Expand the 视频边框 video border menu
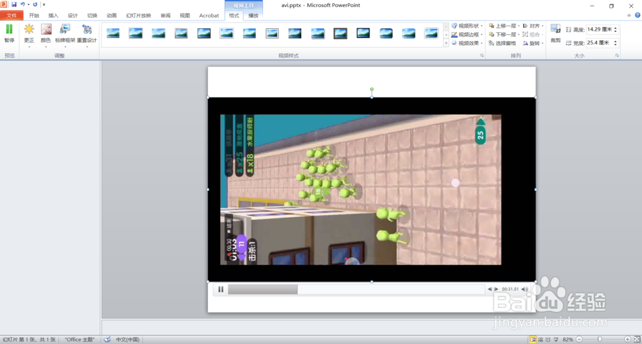The image size is (642, 344). (467, 35)
